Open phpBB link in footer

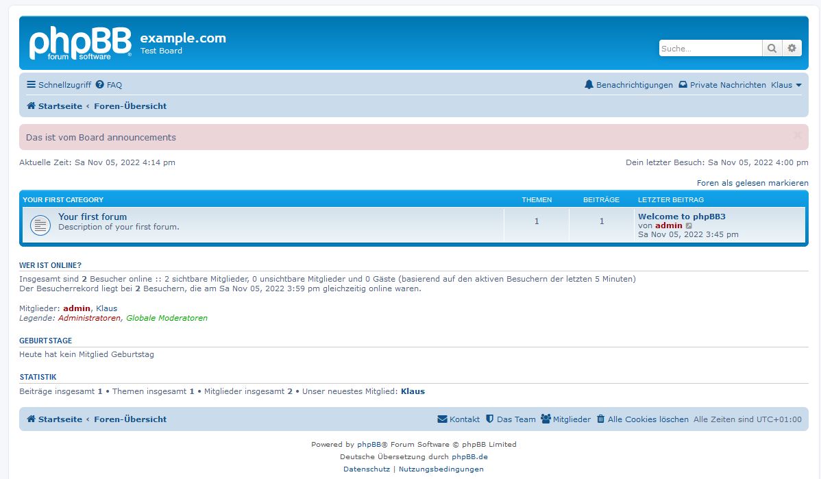[x=369, y=444]
